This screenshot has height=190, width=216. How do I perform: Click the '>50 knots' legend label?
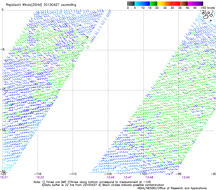pos(208,8)
